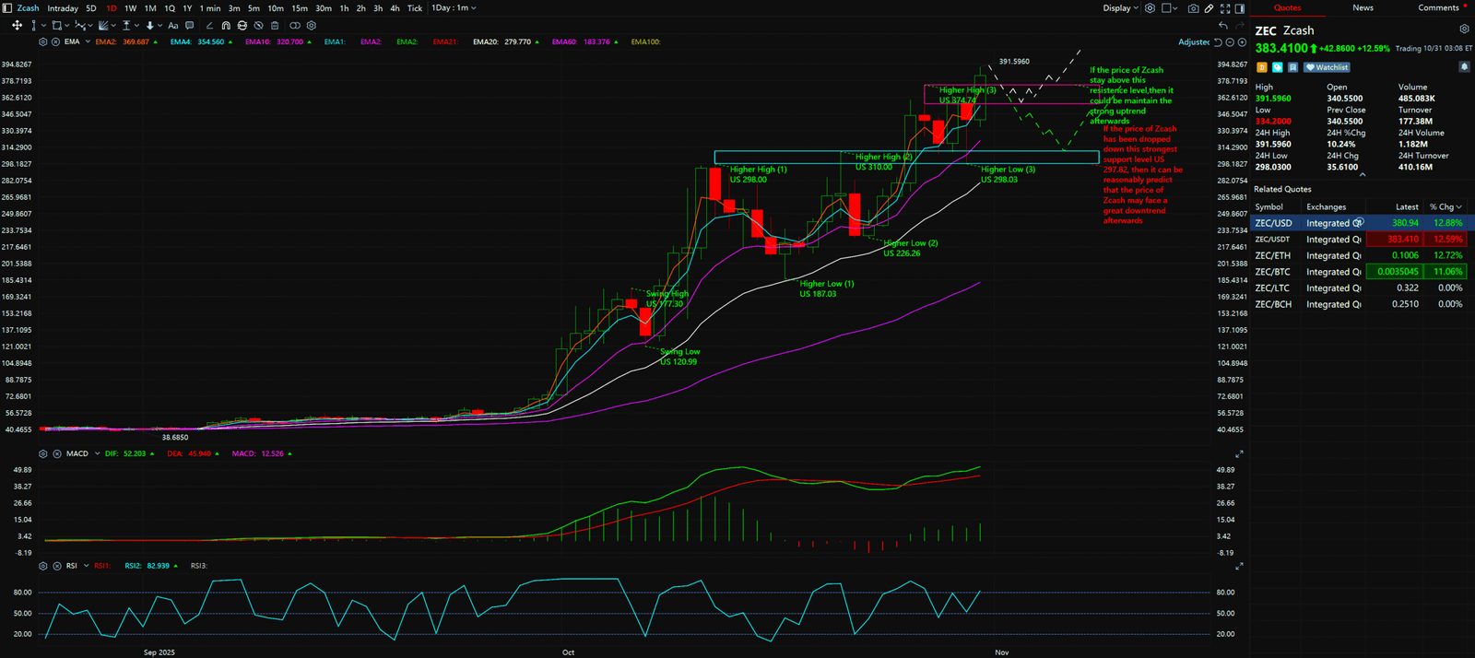The width and height of the screenshot is (1475, 658).
Task: Select the 1W timeframe
Action: tap(130, 8)
